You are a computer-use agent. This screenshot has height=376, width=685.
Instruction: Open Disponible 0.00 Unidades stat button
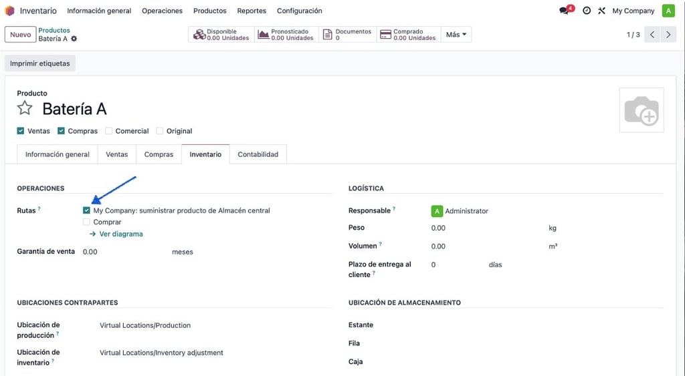(221, 35)
